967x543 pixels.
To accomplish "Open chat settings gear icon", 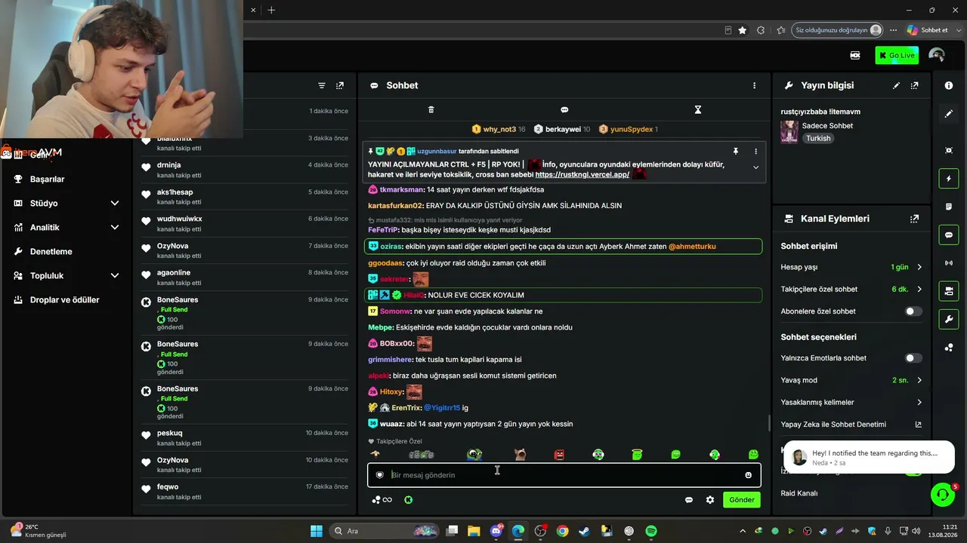I will [710, 500].
